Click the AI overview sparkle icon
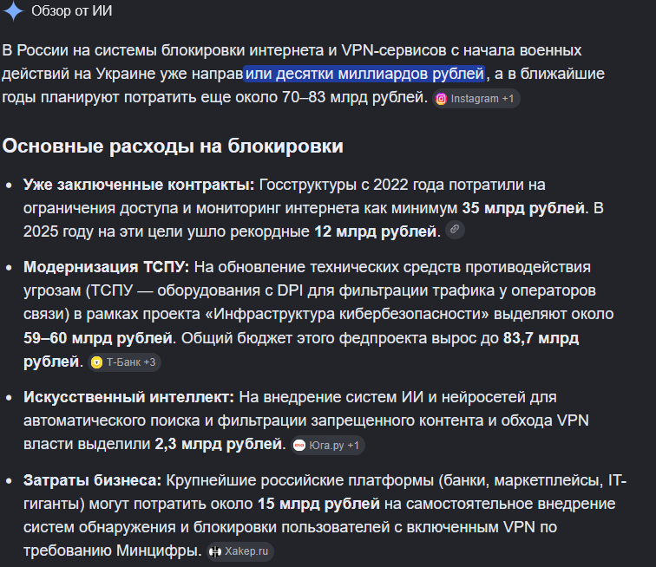The height and width of the screenshot is (567, 656). 14,11
